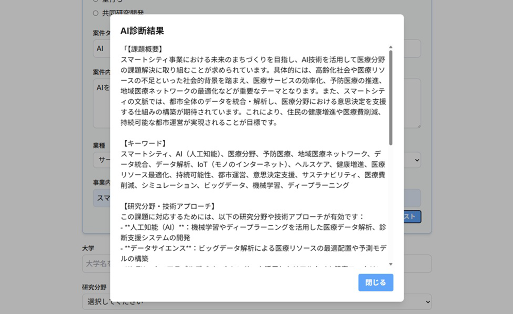Viewport: 513px width, 314px height.
Task: Expand the 研究分野 dropdown chevron
Action: tap(428, 302)
